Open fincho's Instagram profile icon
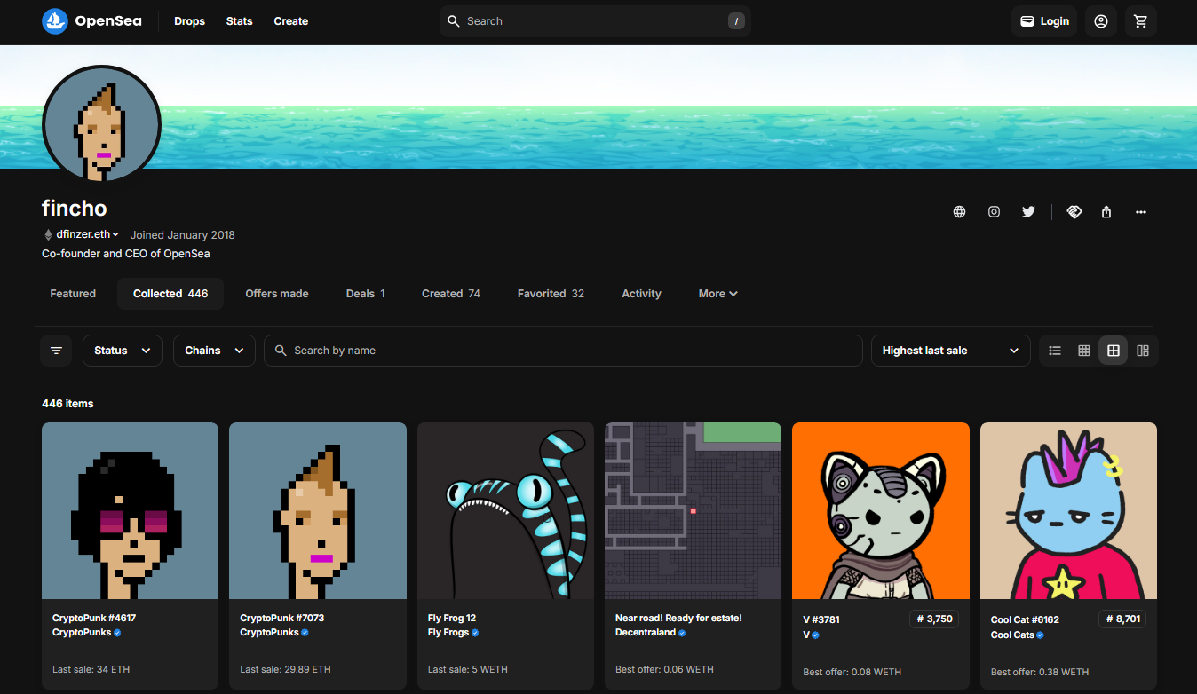Screen dimensions: 1197x694 point(995,212)
